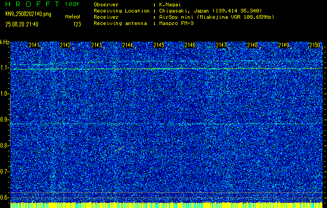Image resolution: width=327 pixels, height=208 pixels.
Task: Click time marker 2145
Action: pyautogui.click(x=159, y=45)
